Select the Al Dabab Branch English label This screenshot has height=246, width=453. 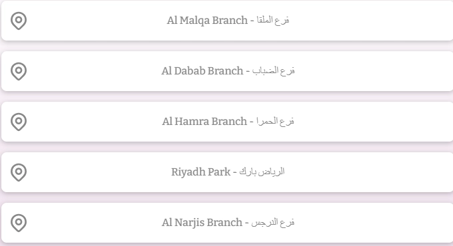click(203, 71)
